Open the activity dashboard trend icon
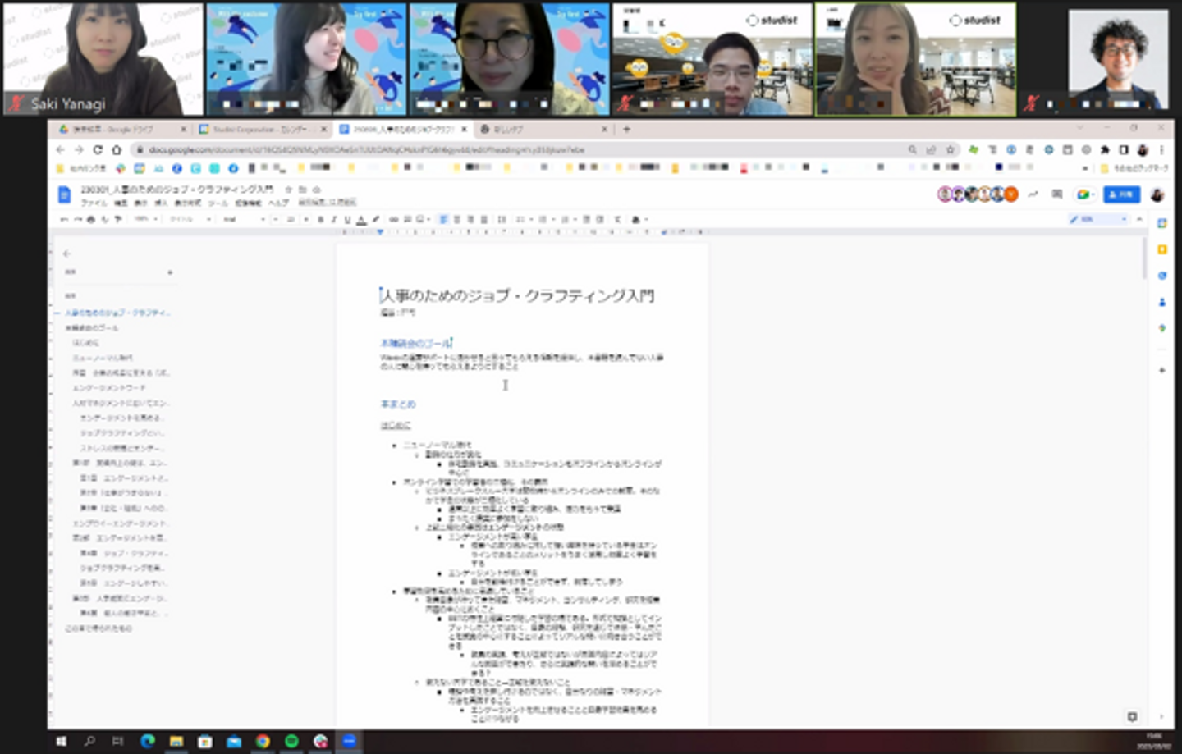The image size is (1182, 754). [x=1033, y=194]
